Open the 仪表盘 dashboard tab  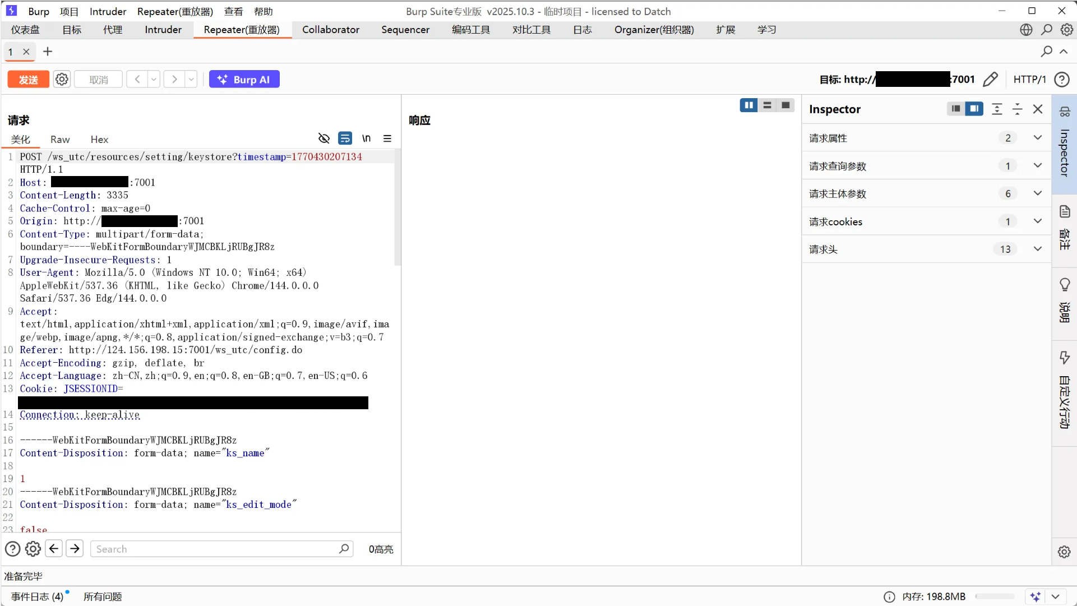pyautogui.click(x=25, y=30)
